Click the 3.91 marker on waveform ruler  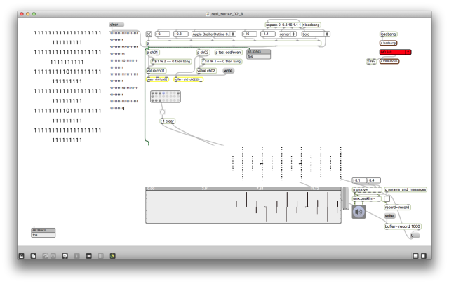206,189
